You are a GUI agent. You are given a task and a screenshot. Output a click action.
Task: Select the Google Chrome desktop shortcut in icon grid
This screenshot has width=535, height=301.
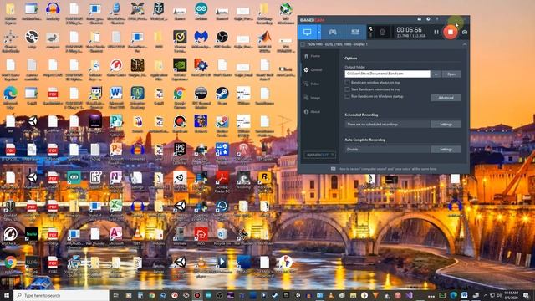pyautogui.click(x=180, y=97)
